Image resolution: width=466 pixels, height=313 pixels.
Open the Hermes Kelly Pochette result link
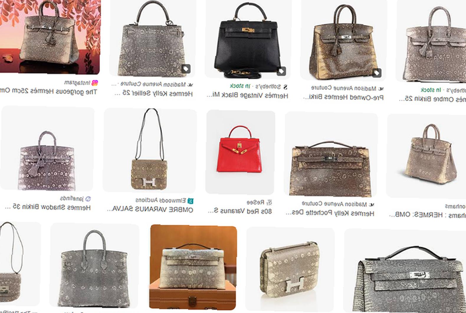pos(330,213)
